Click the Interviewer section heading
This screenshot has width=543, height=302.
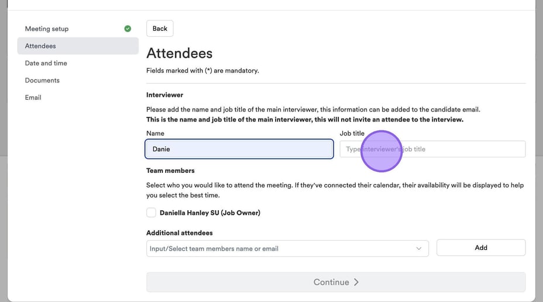[164, 95]
